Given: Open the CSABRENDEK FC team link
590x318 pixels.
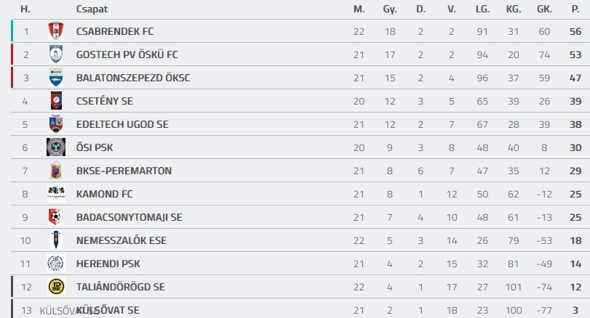Looking at the screenshot, I should pos(115,31).
